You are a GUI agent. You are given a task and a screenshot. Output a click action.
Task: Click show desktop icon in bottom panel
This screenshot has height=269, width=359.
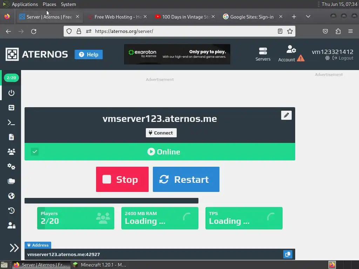pyautogui.click(x=4, y=265)
